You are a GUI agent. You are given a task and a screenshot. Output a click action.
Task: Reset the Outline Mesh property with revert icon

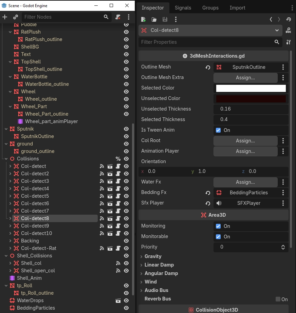tap(208, 67)
